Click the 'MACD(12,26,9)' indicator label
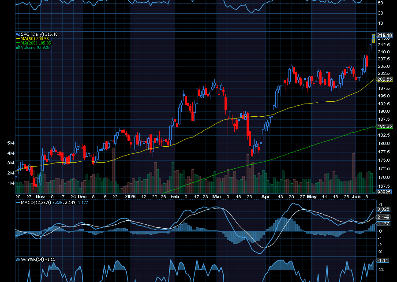Screen dimensions: 397x282 point(36,202)
